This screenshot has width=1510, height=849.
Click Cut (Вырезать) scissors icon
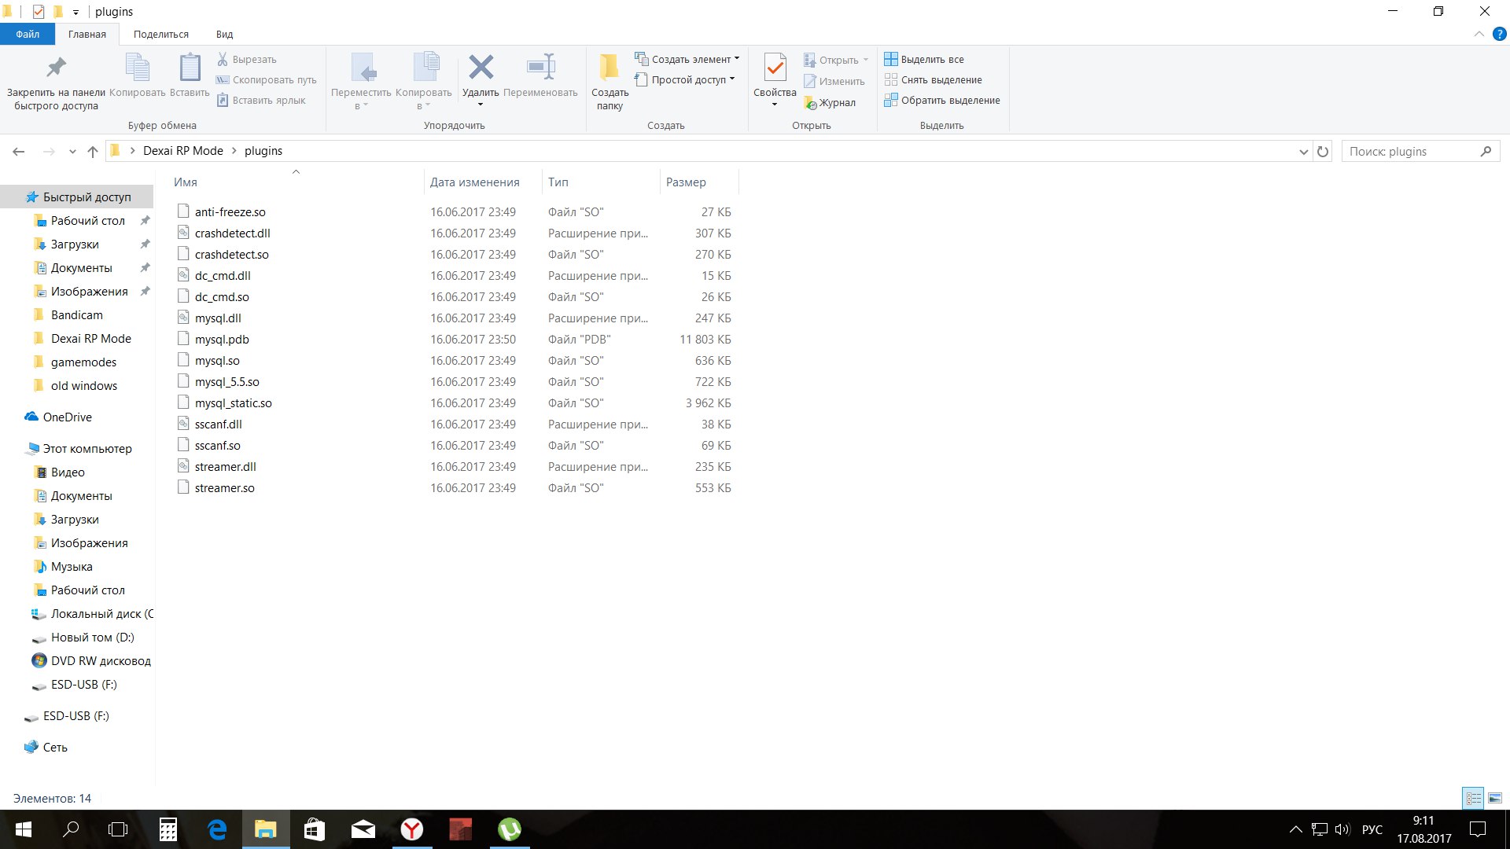[223, 59]
